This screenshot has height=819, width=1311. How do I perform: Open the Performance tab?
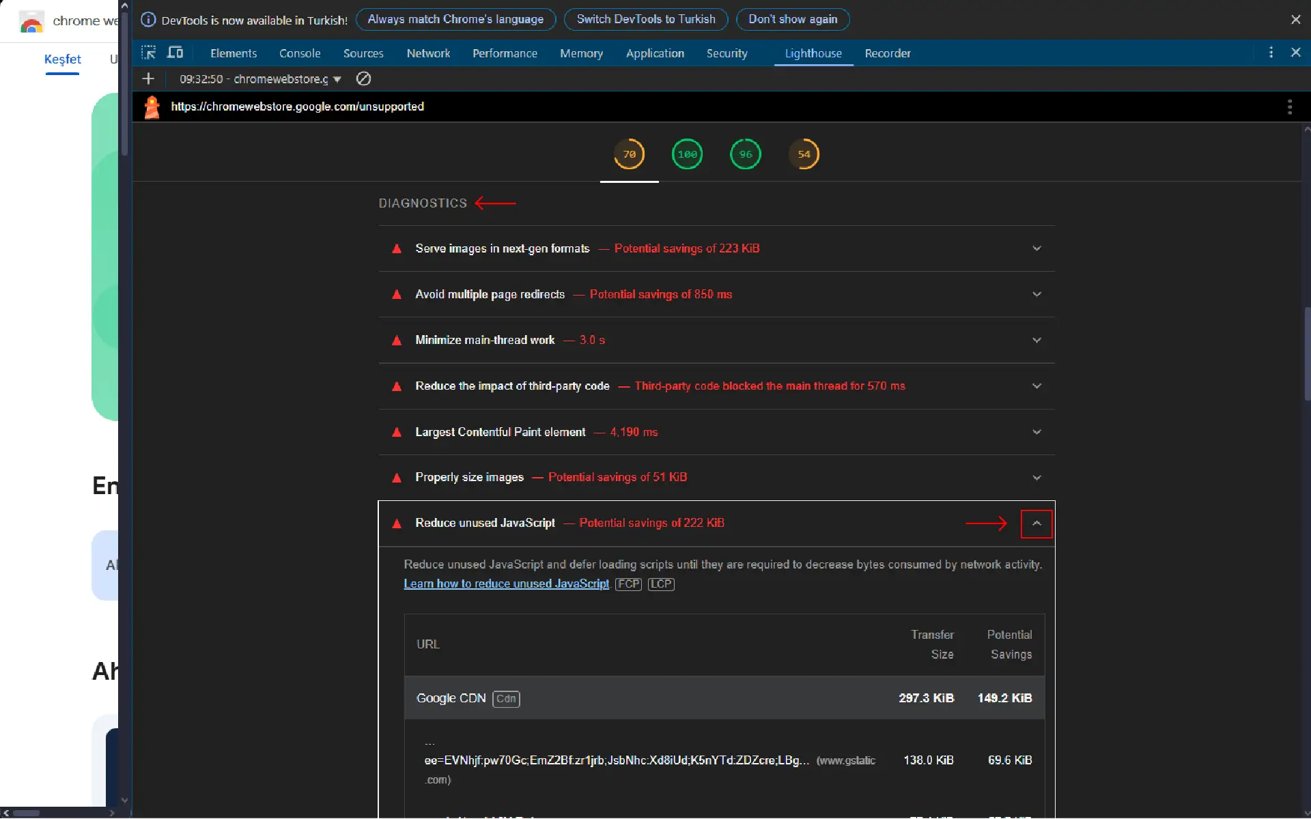pos(505,53)
